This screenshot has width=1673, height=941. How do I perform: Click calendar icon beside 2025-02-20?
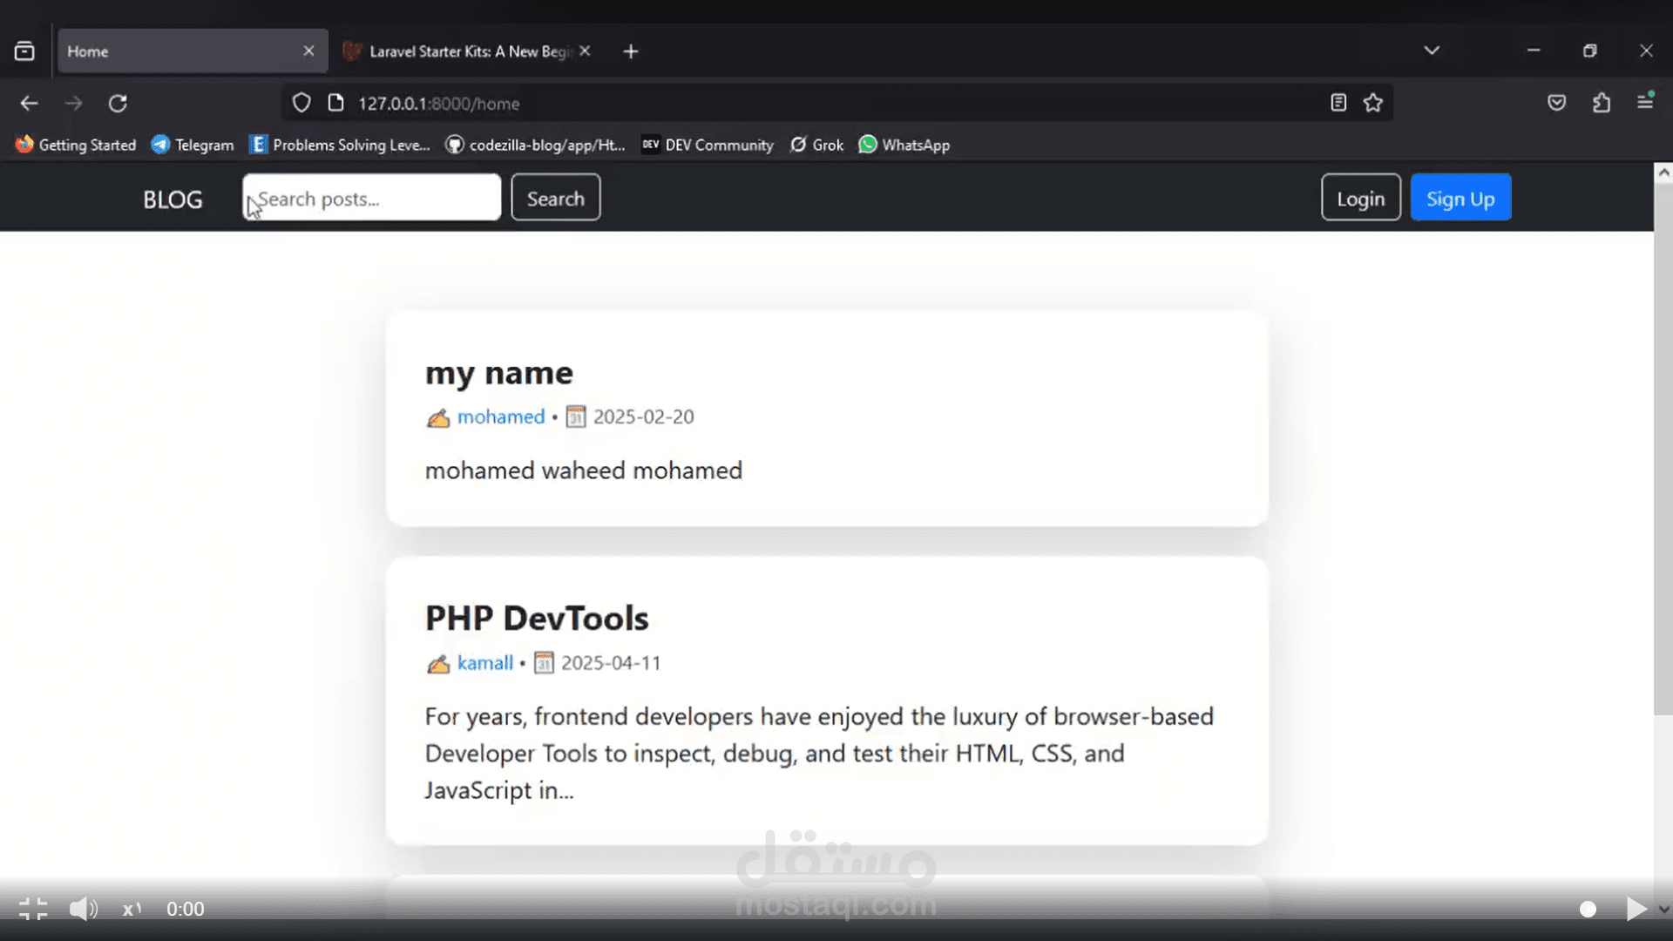click(x=576, y=416)
